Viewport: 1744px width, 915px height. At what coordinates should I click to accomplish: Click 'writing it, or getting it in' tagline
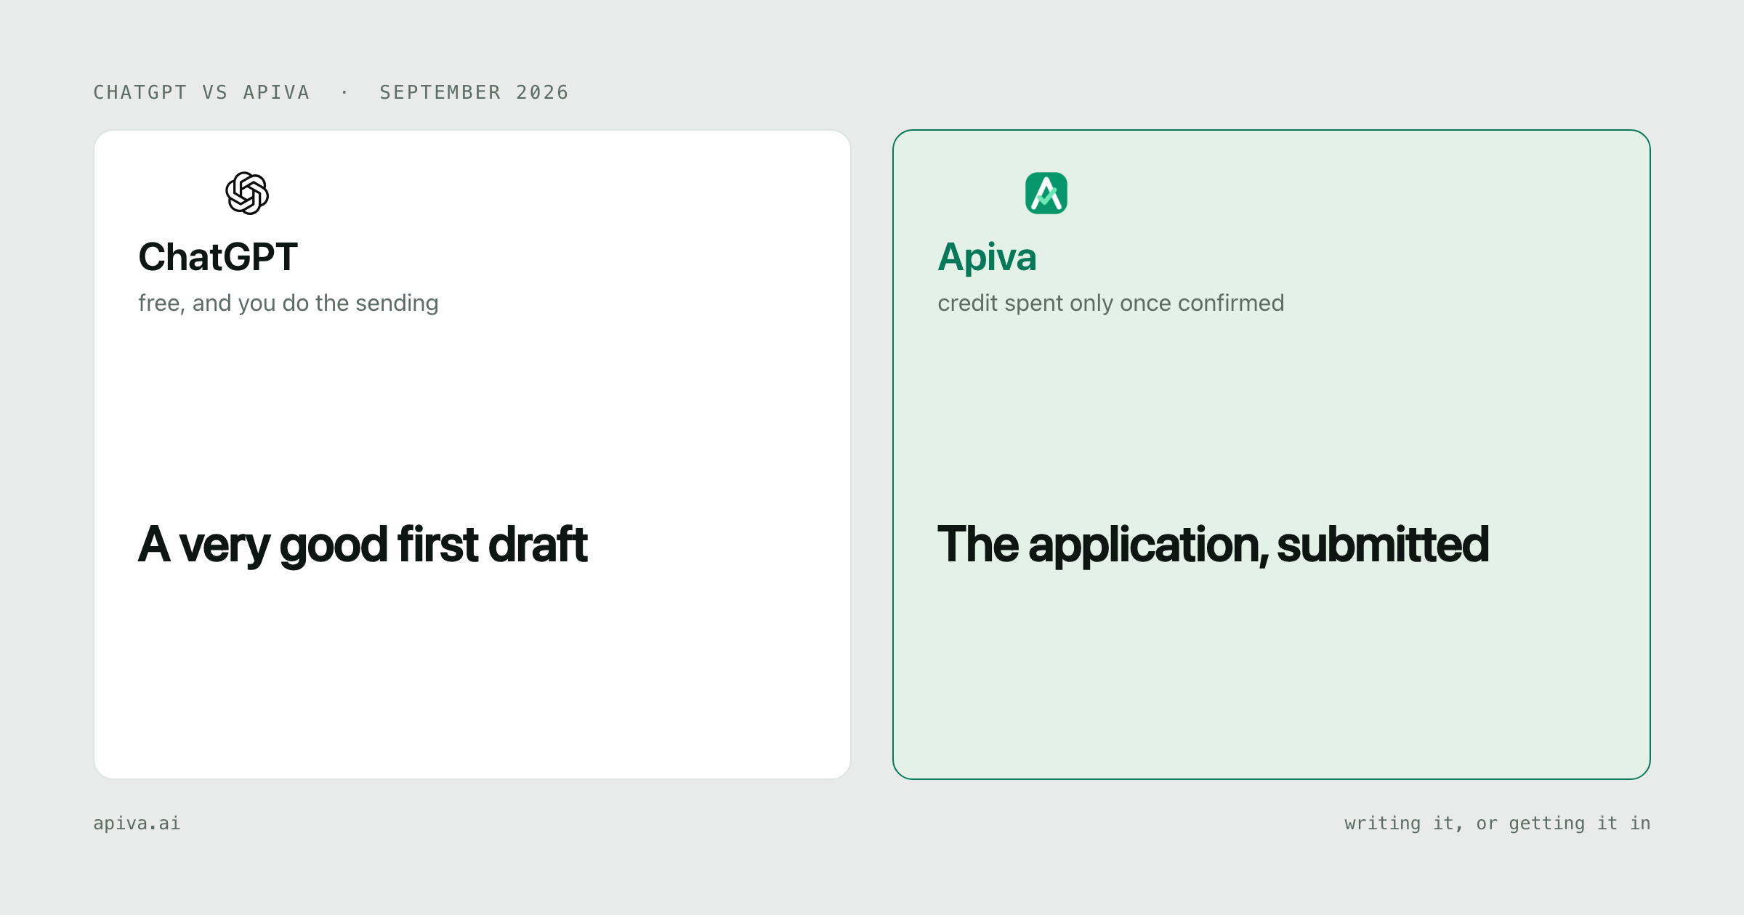[1497, 823]
